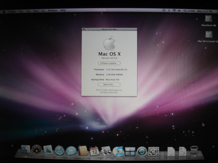The image size is (218, 163).
Task: Zoom the About This Mac window
Action: tap(90, 29)
